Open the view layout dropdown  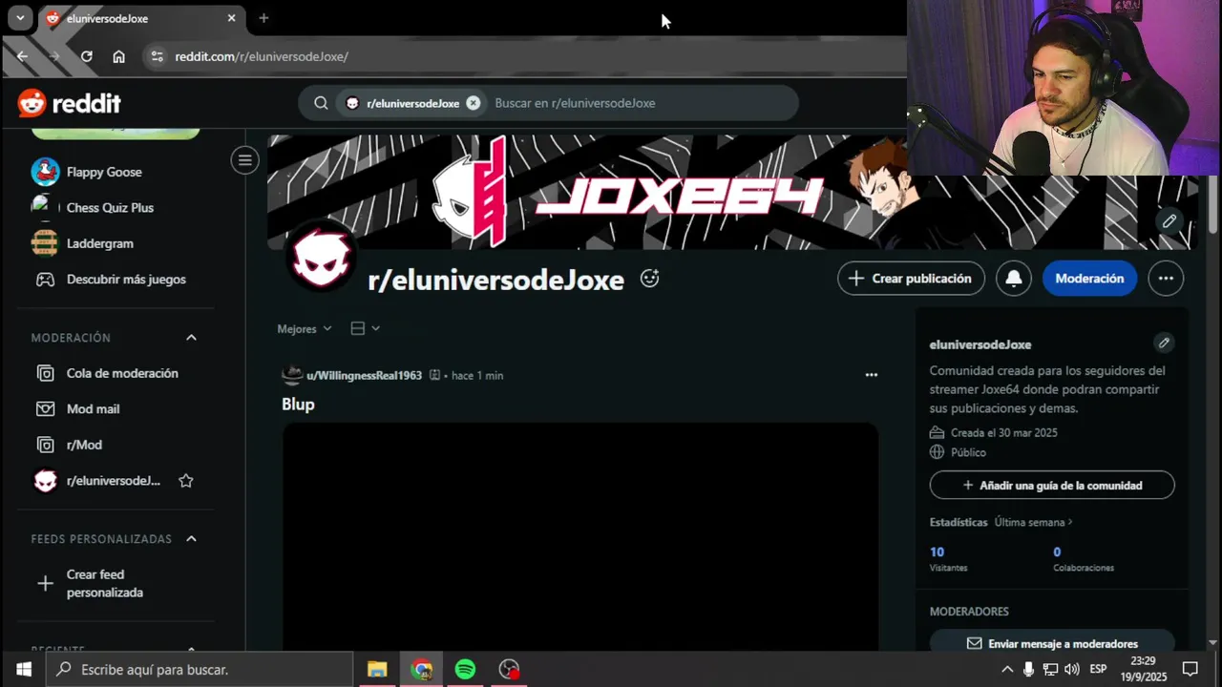pyautogui.click(x=365, y=328)
